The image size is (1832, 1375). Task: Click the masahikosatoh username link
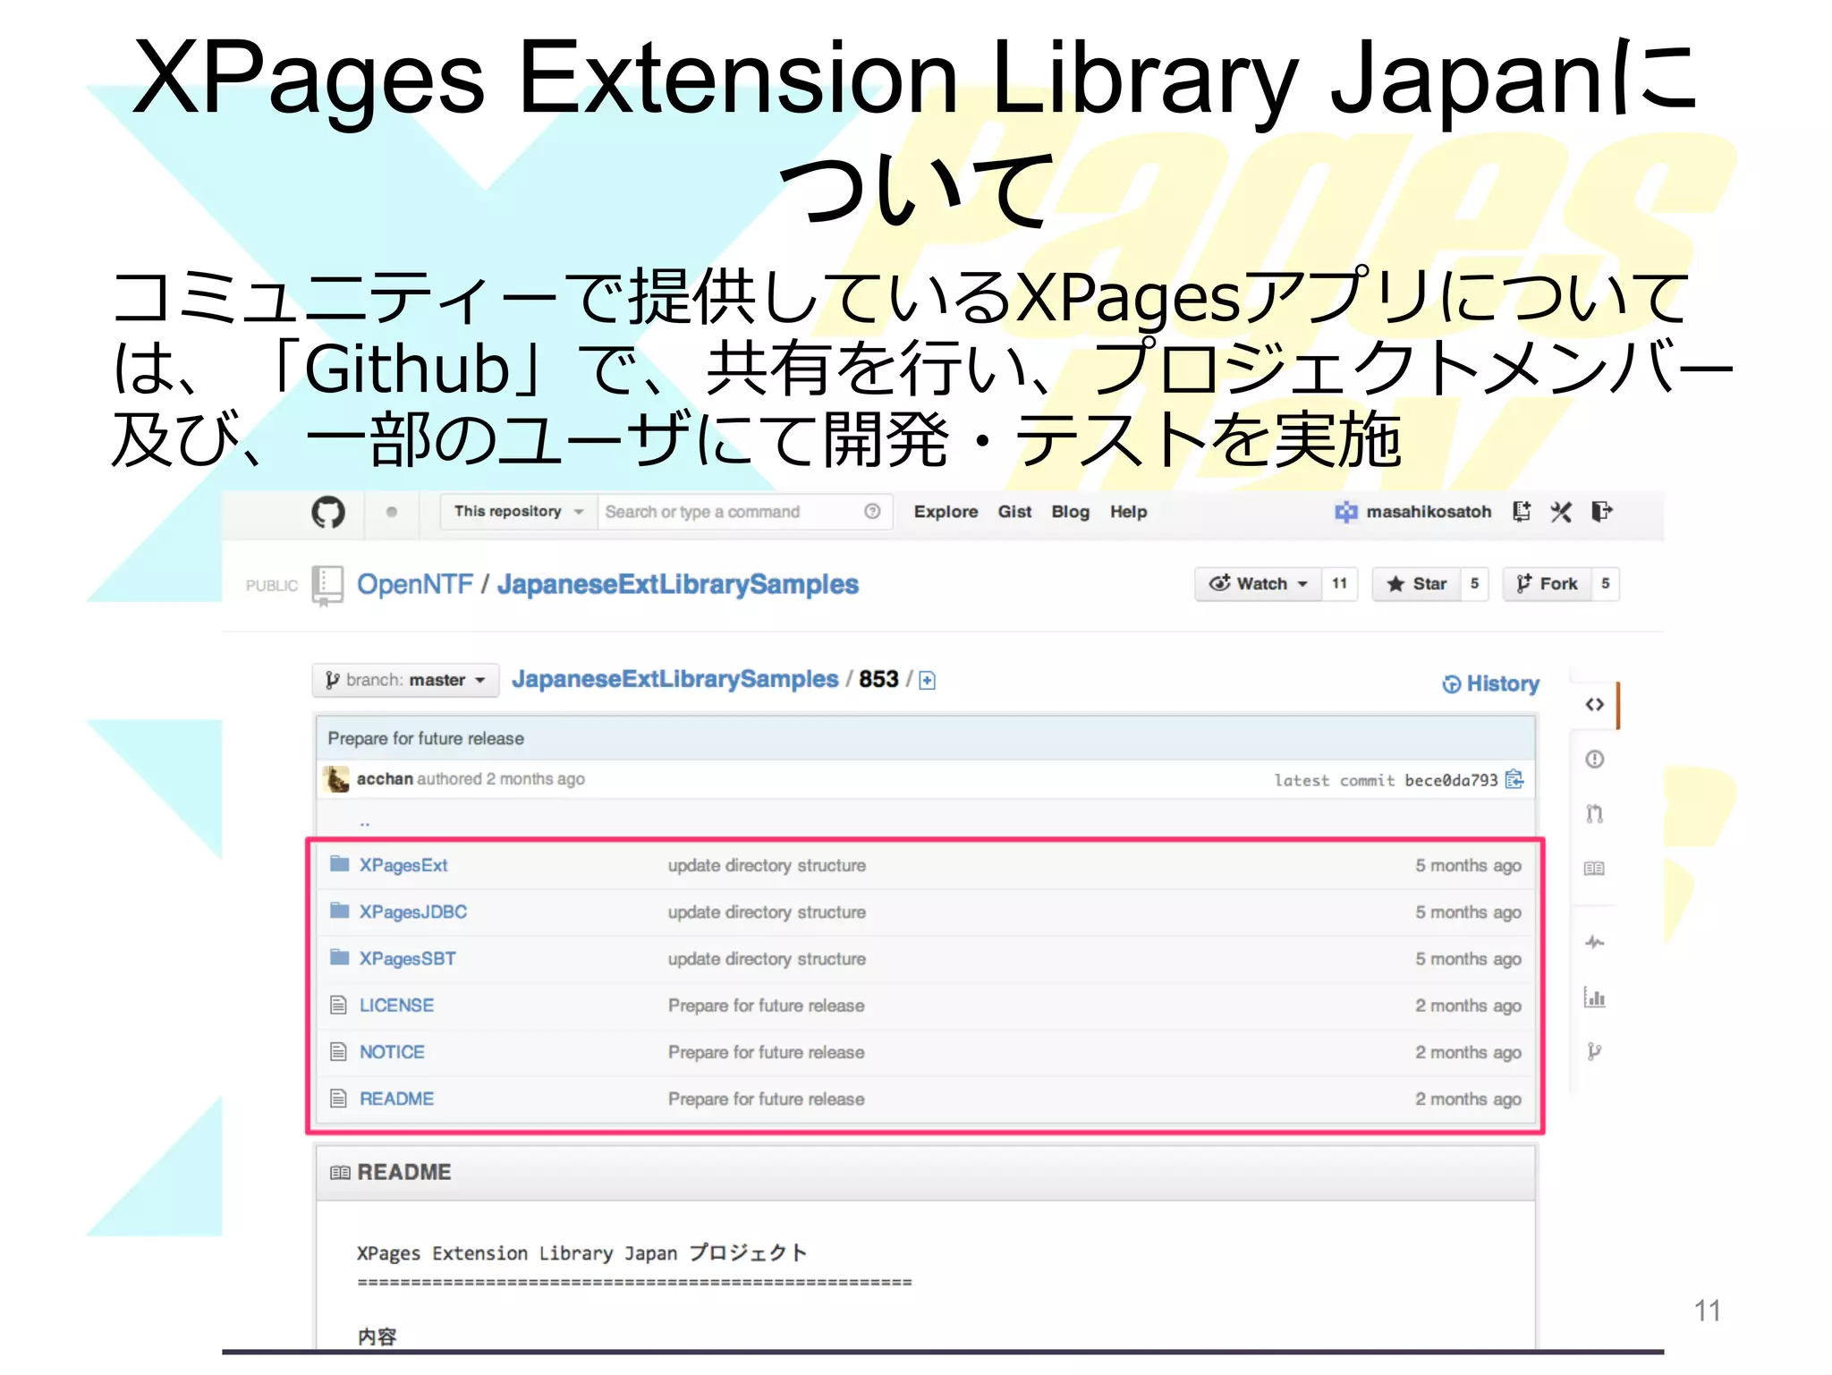1429,512
